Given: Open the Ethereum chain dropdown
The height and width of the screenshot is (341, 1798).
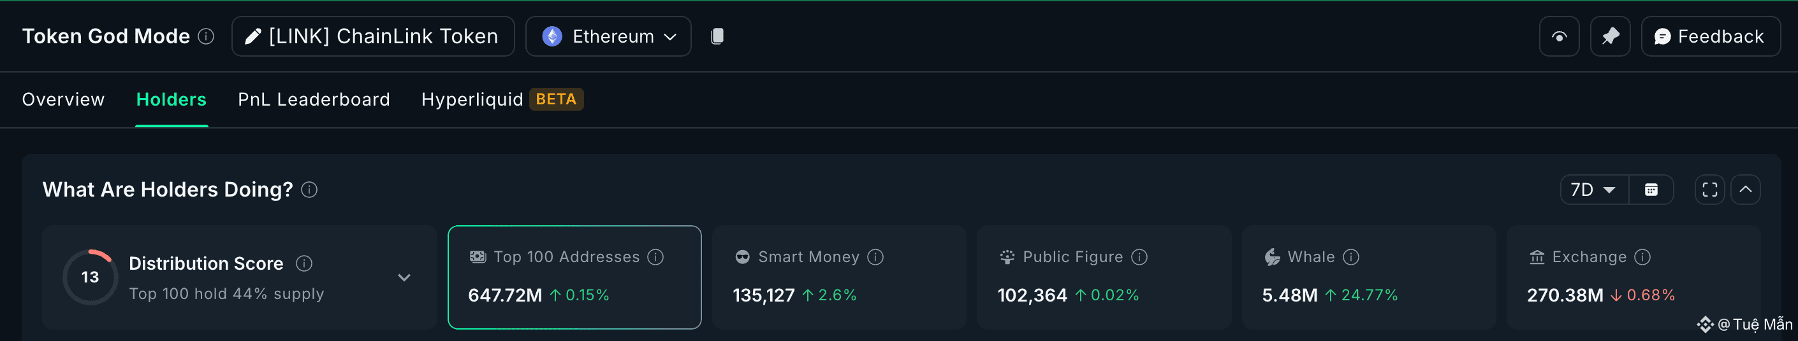Looking at the screenshot, I should (x=608, y=36).
